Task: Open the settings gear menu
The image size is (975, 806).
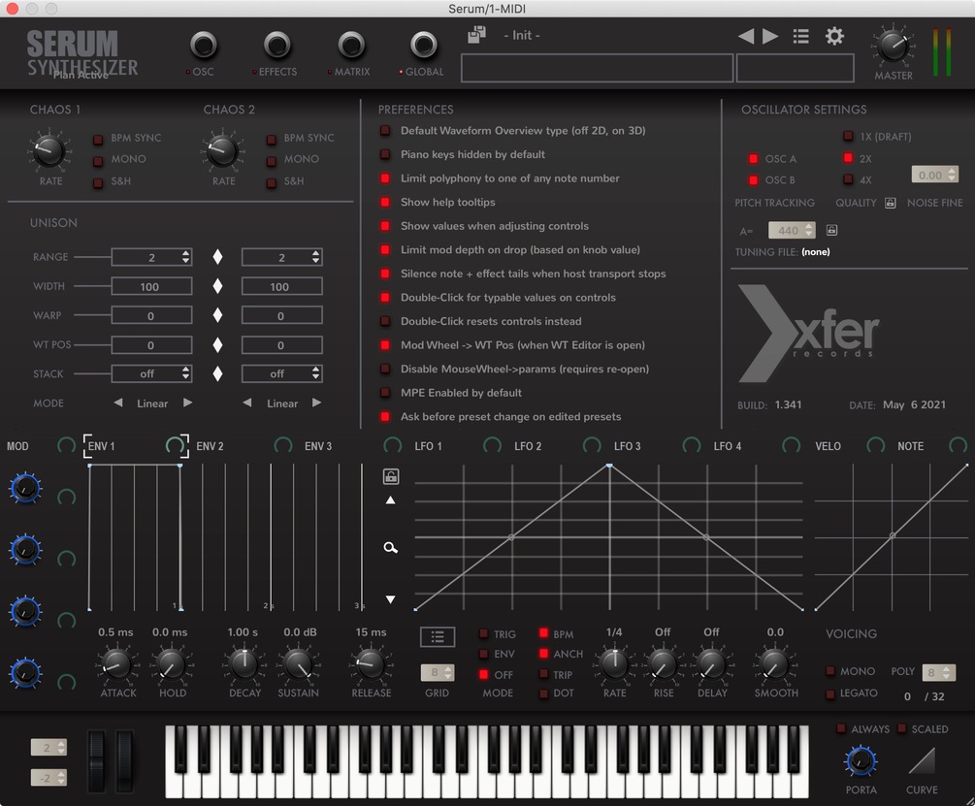Action: tap(834, 36)
